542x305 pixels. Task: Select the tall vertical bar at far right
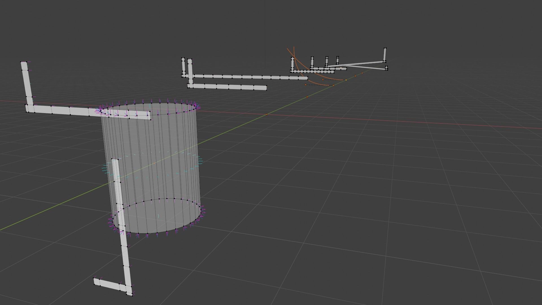(x=384, y=55)
